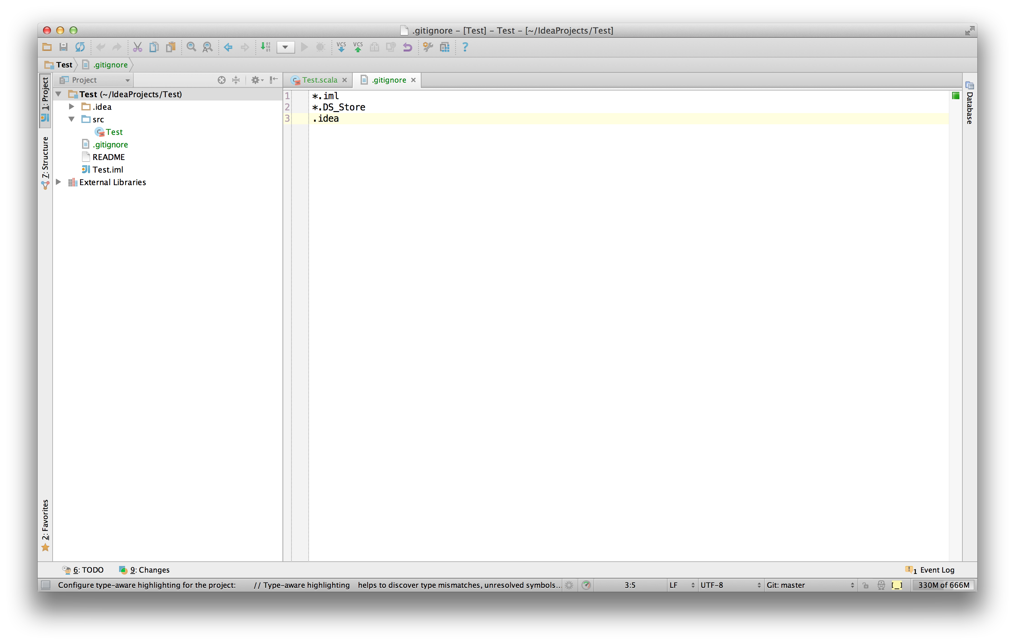Toggle tool window quick-access button bottom-left
1015x644 pixels.
46,584
